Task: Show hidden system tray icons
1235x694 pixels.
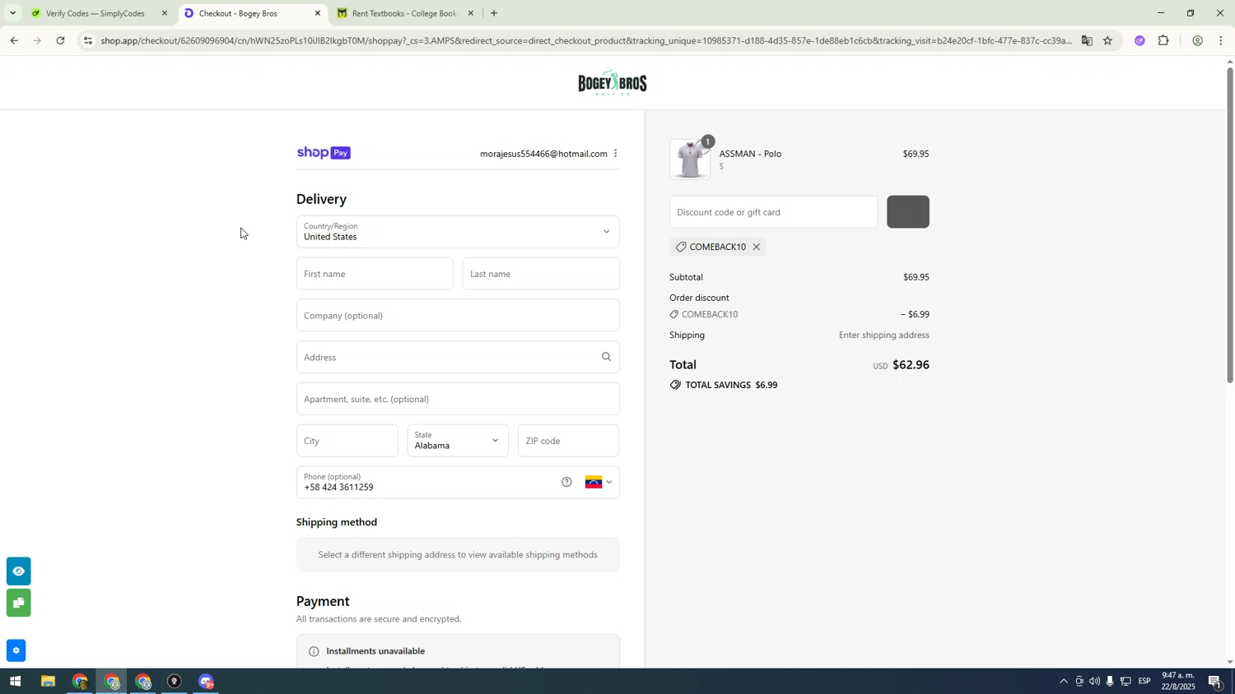Action: 1064,681
